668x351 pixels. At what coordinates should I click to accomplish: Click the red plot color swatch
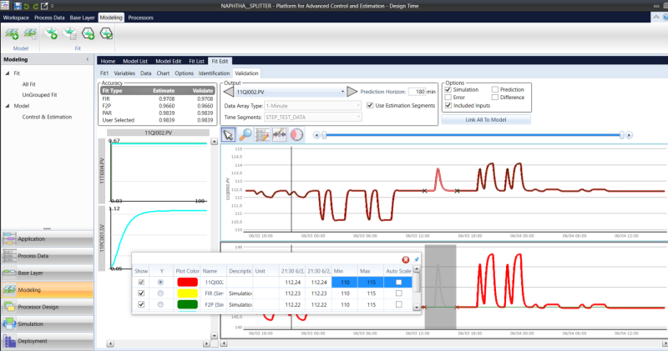pos(187,282)
